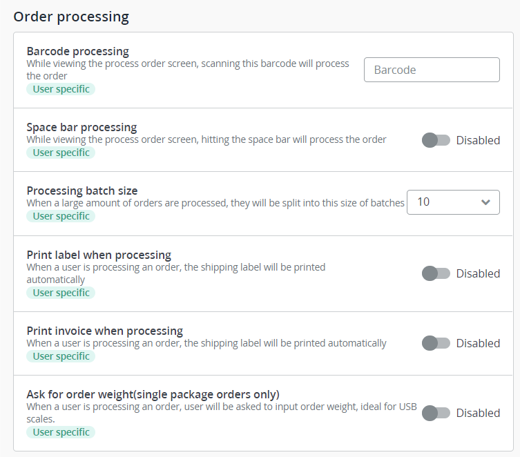
Task: Enable Space bar processing toggle
Action: (436, 140)
